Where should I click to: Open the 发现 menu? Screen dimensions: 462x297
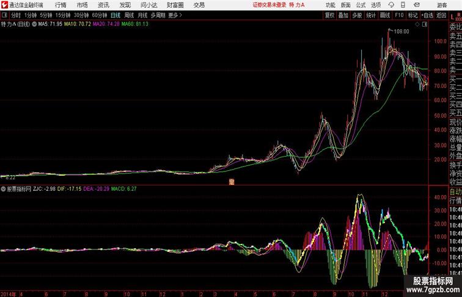[x=125, y=5]
